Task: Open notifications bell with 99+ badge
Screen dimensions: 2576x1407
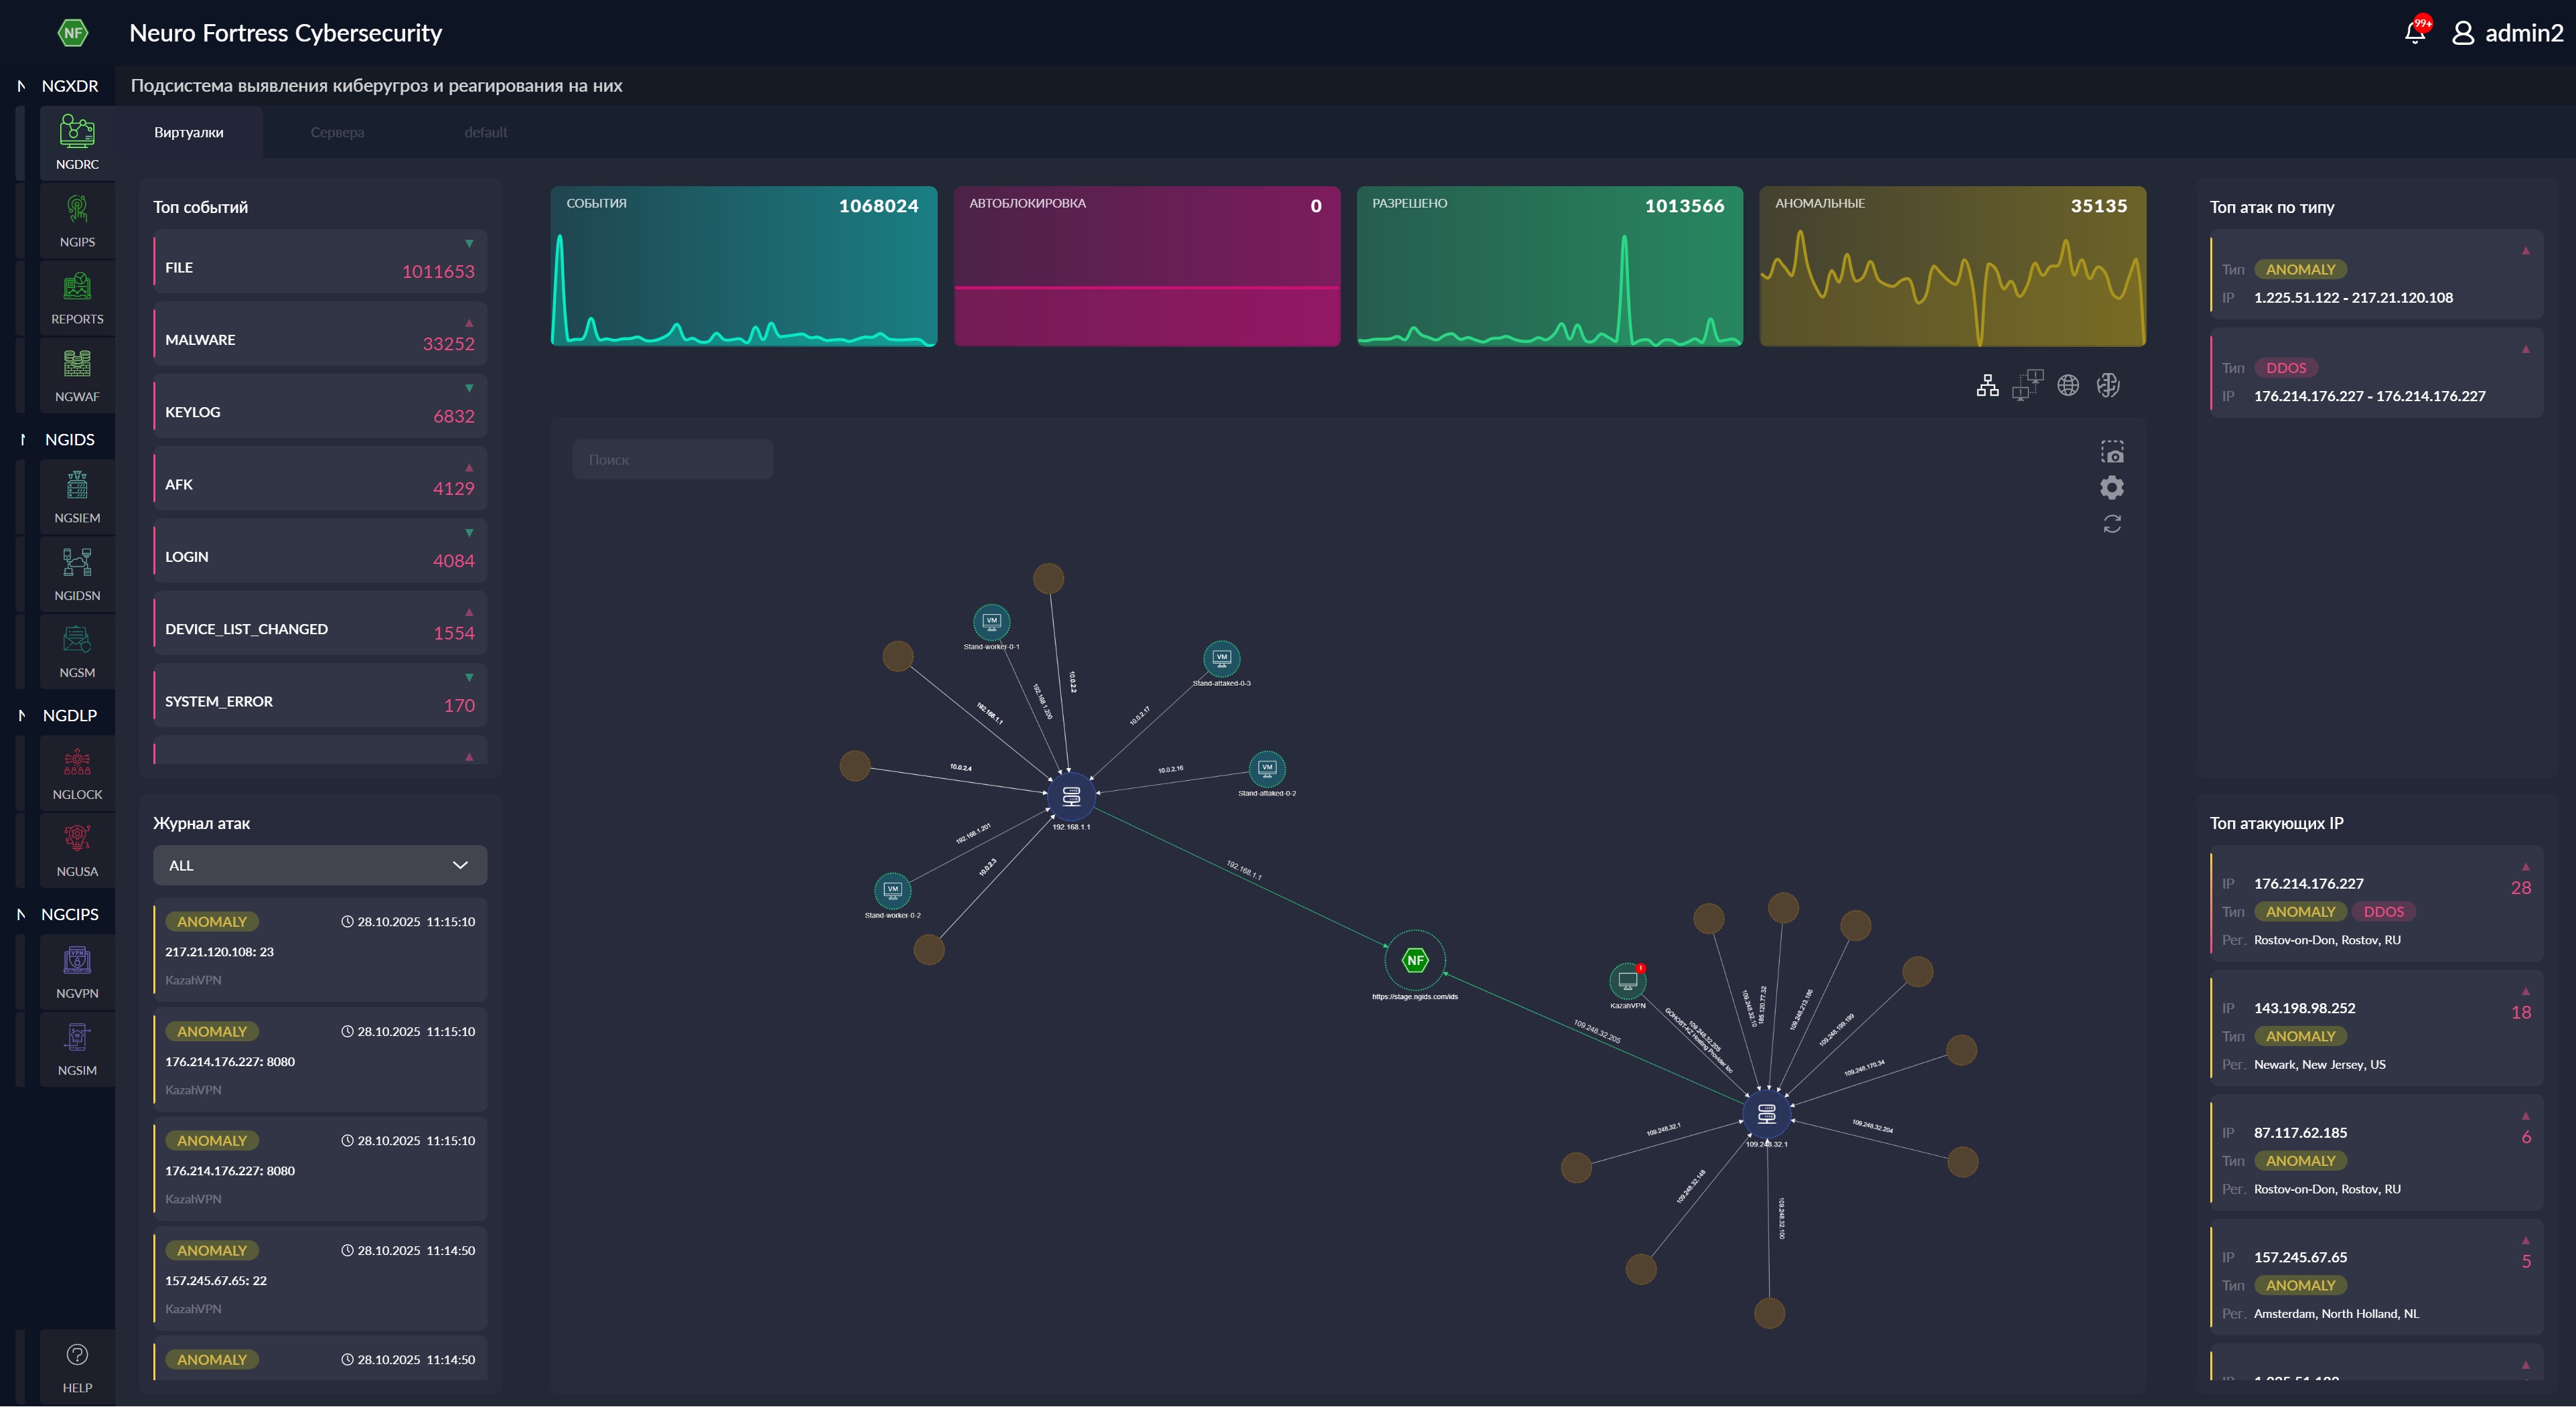Action: point(2414,33)
